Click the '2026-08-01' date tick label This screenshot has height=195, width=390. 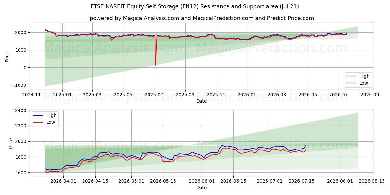340,181
